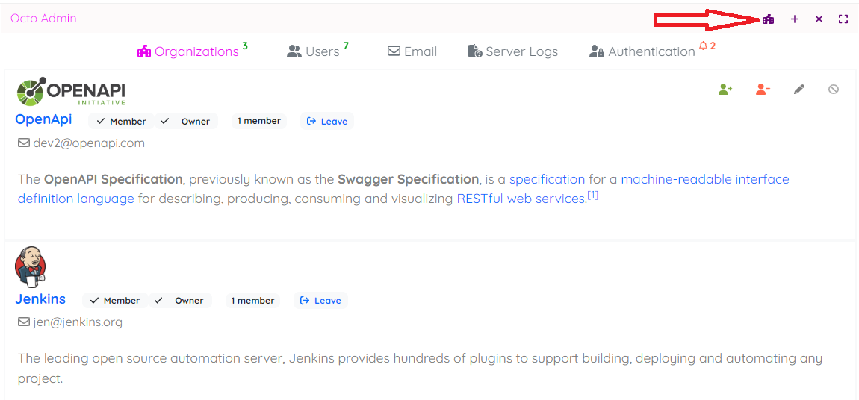Click the red remove member icon
Image resolution: width=859 pixels, height=400 pixels.
tap(763, 90)
